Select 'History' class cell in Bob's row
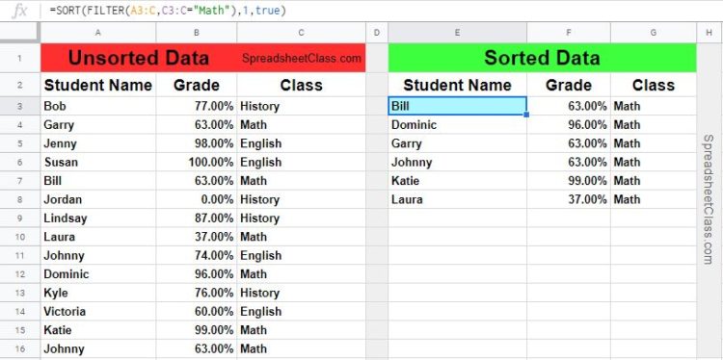The image size is (723, 360). click(301, 106)
